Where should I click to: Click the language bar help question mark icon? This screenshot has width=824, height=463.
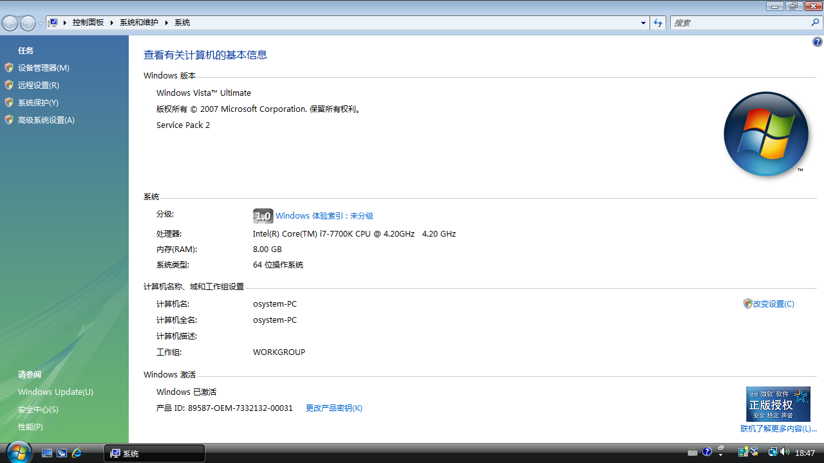click(707, 452)
